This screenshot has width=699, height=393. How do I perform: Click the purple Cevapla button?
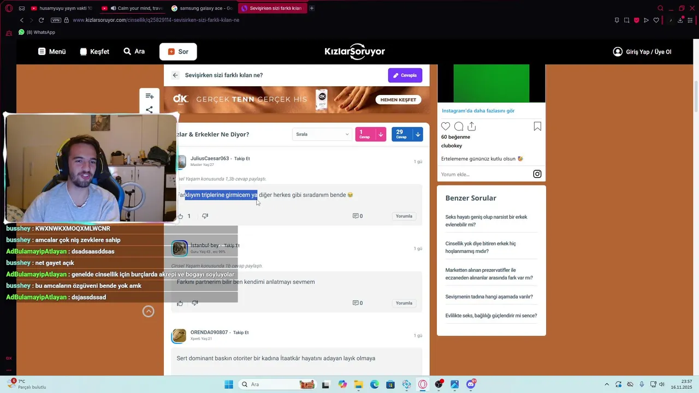[405, 75]
